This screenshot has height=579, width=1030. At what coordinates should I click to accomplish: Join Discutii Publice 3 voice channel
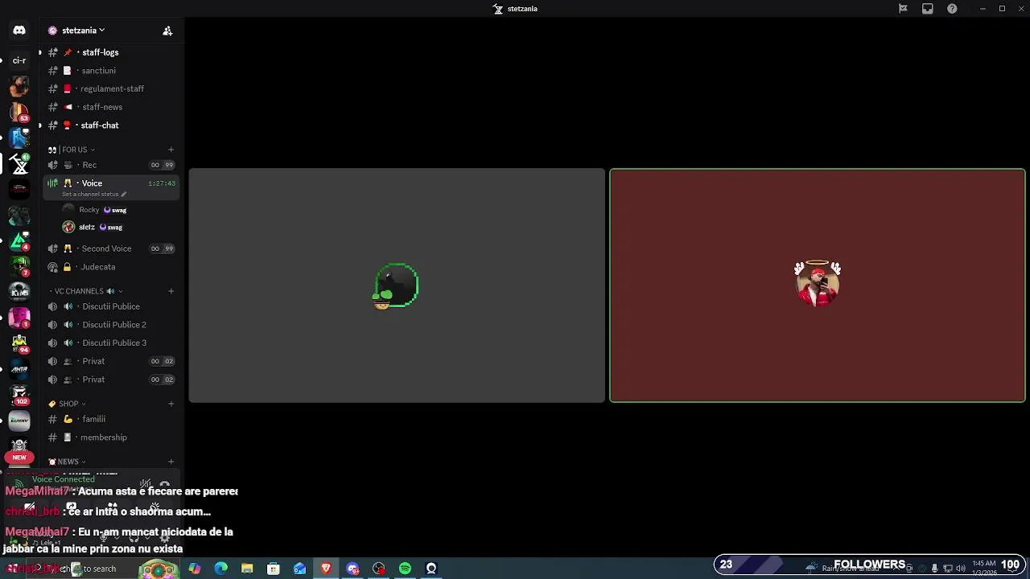(111, 343)
